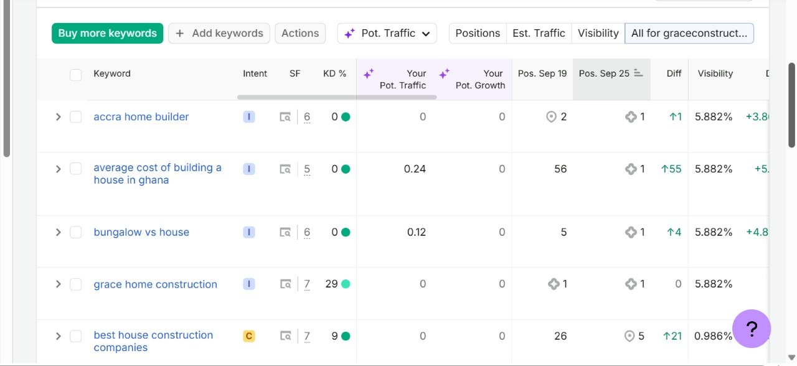The image size is (797, 366).
Task: Tick the select-all checkbox in header
Action: click(76, 75)
